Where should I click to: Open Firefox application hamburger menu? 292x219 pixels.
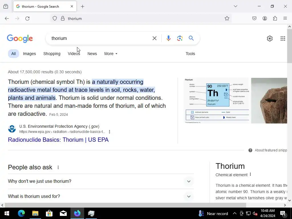pos(285,18)
